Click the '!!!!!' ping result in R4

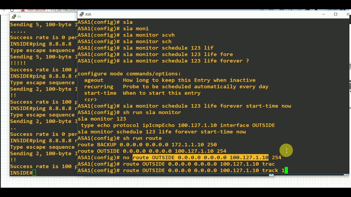18,63
